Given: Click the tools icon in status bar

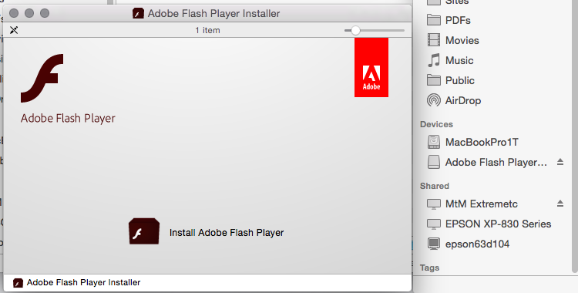Looking at the screenshot, I should (x=14, y=30).
